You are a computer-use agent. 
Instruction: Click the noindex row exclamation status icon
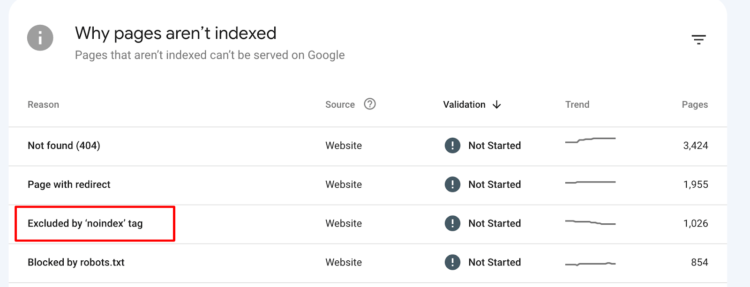pos(452,223)
